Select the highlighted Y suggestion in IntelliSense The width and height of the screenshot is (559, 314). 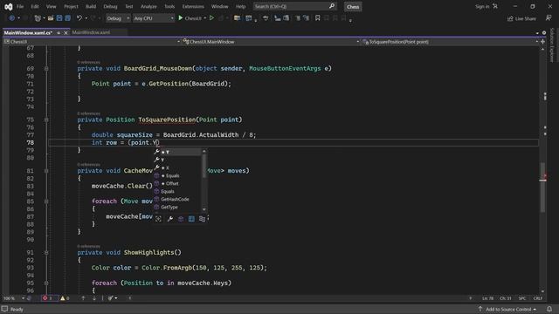[x=177, y=152]
